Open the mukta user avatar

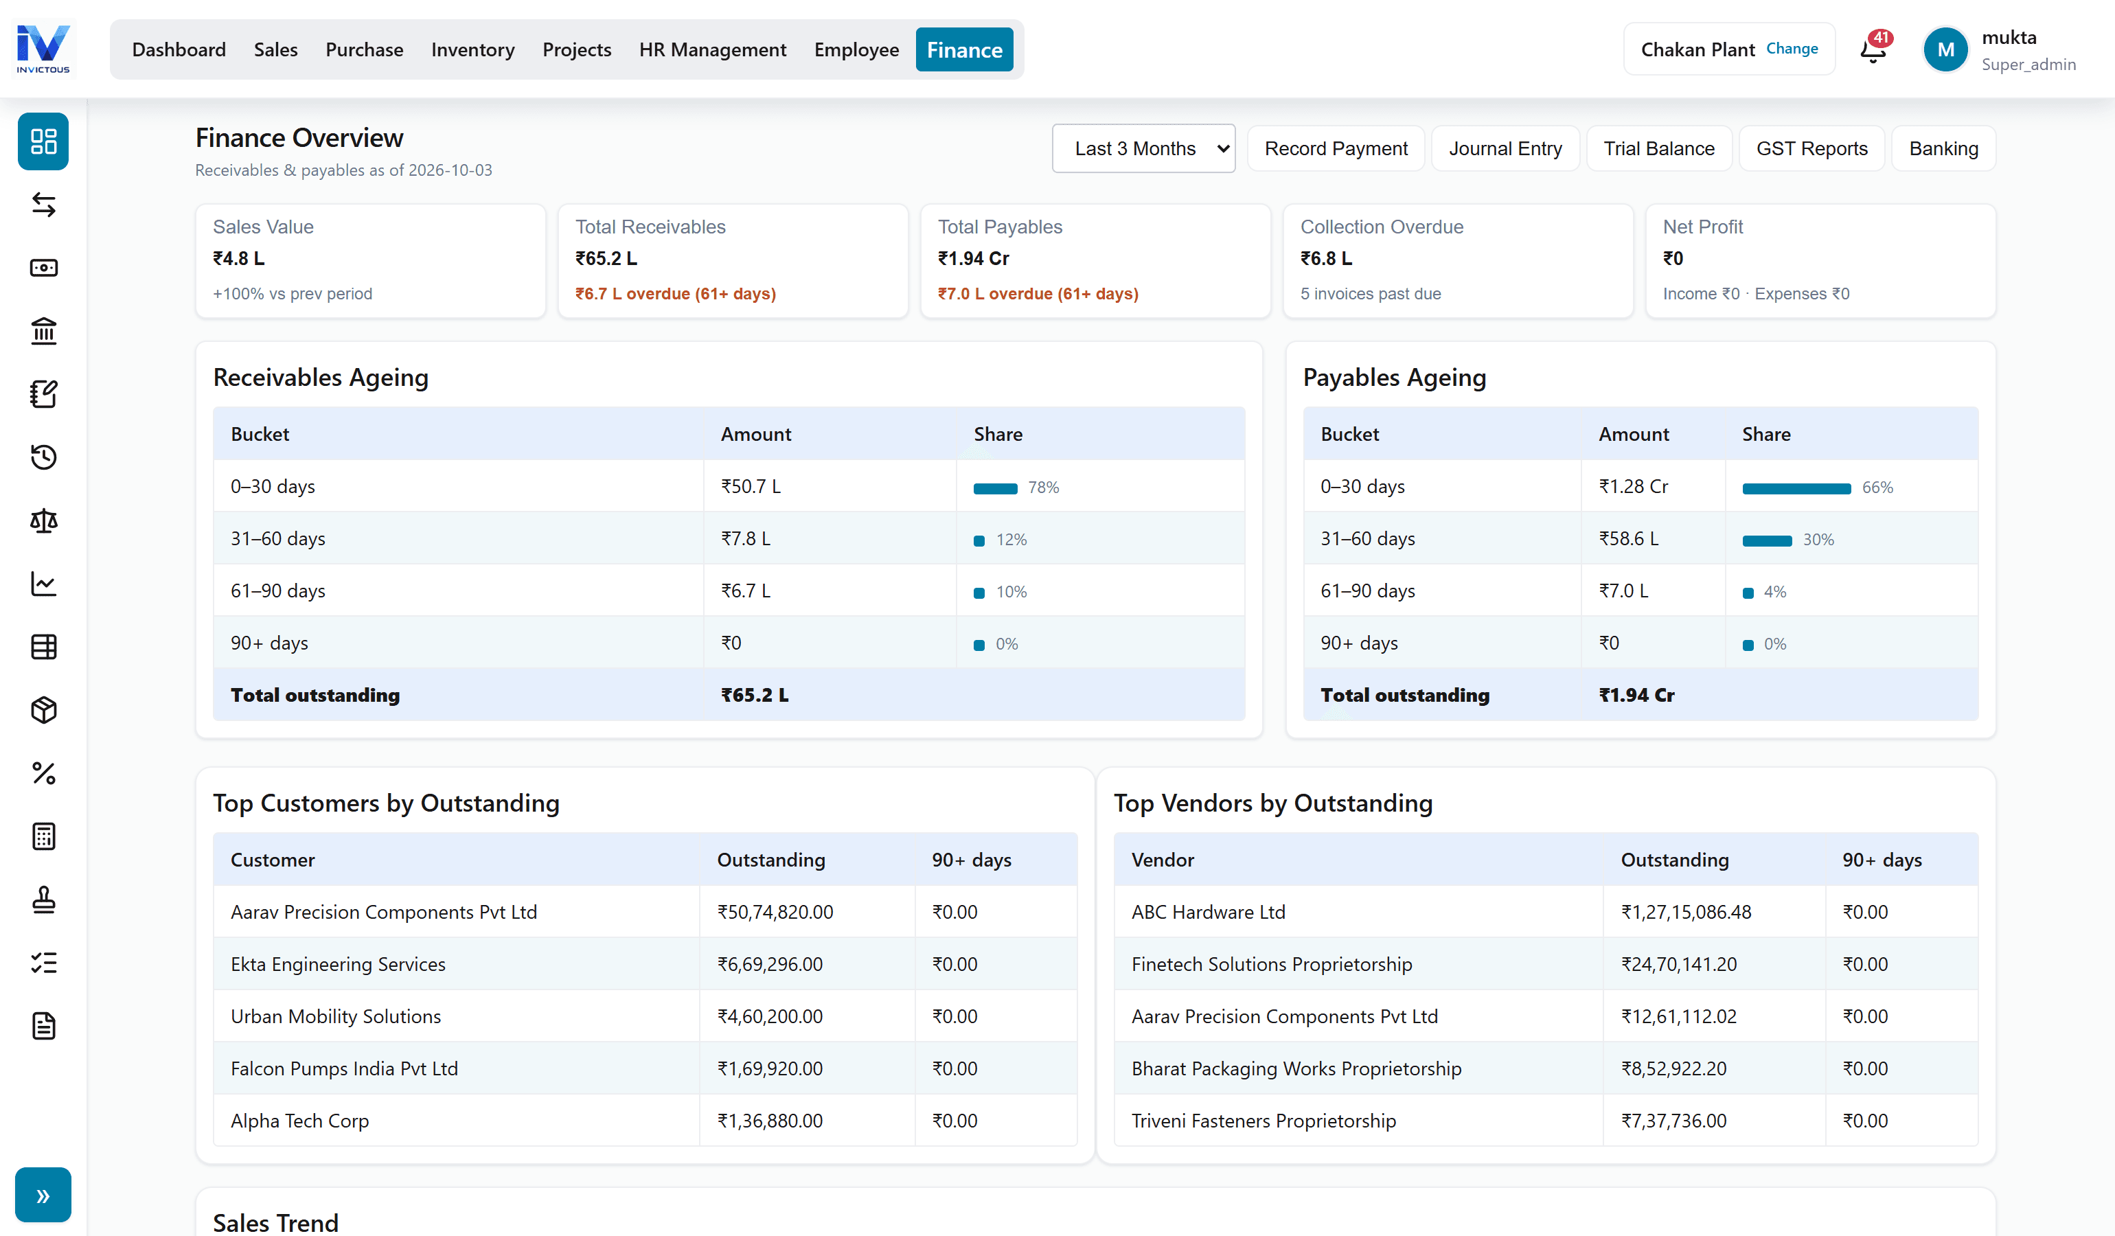(1945, 49)
